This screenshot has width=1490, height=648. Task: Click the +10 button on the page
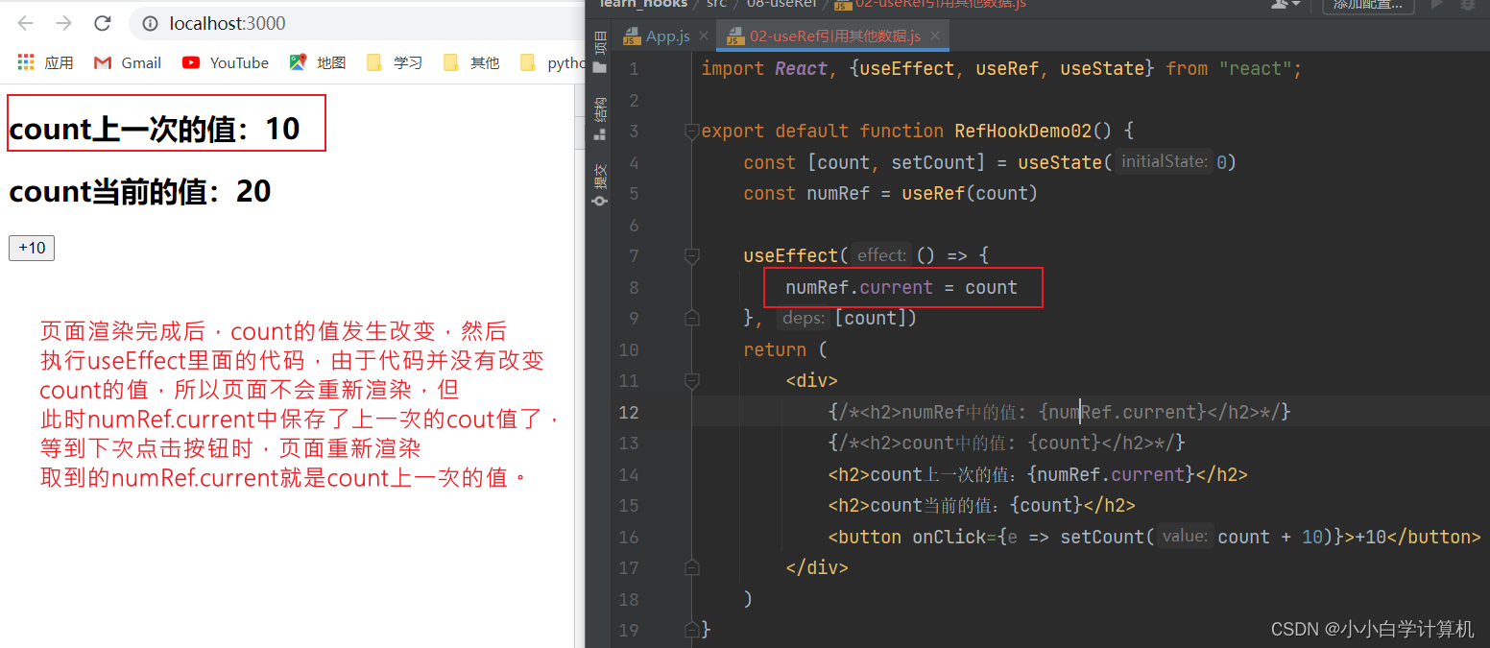pyautogui.click(x=32, y=248)
